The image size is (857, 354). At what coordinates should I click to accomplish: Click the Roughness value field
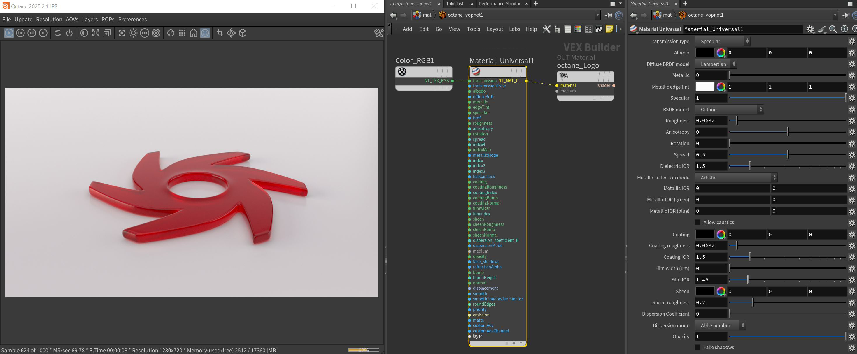pos(710,121)
